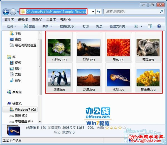Select the 本地磁盘 (E:) drive

click(21, 121)
